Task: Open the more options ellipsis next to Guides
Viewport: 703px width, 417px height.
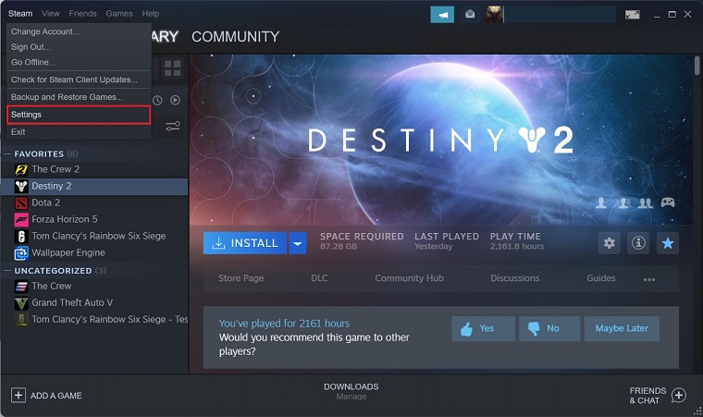Action: click(x=649, y=279)
